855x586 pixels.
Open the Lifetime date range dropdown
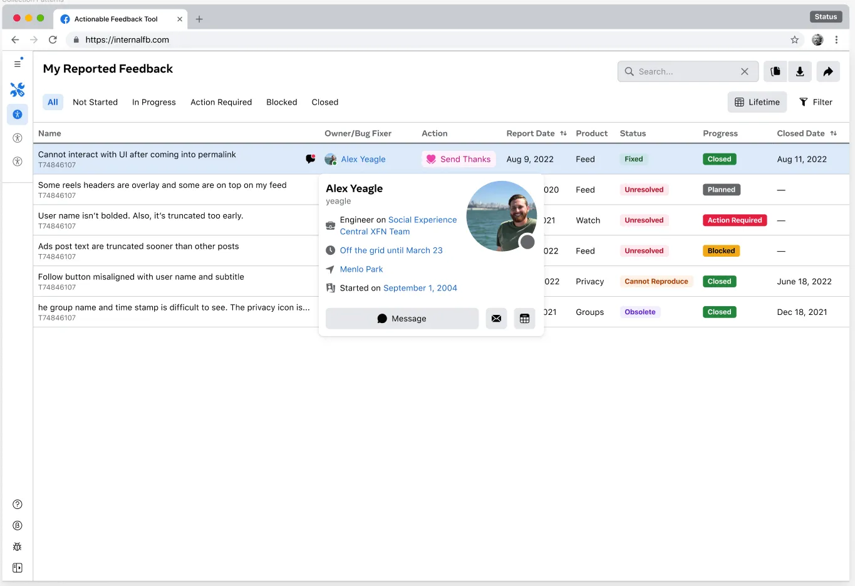(x=757, y=102)
